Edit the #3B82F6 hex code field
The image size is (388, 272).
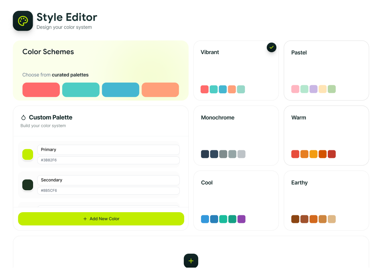tap(108, 160)
